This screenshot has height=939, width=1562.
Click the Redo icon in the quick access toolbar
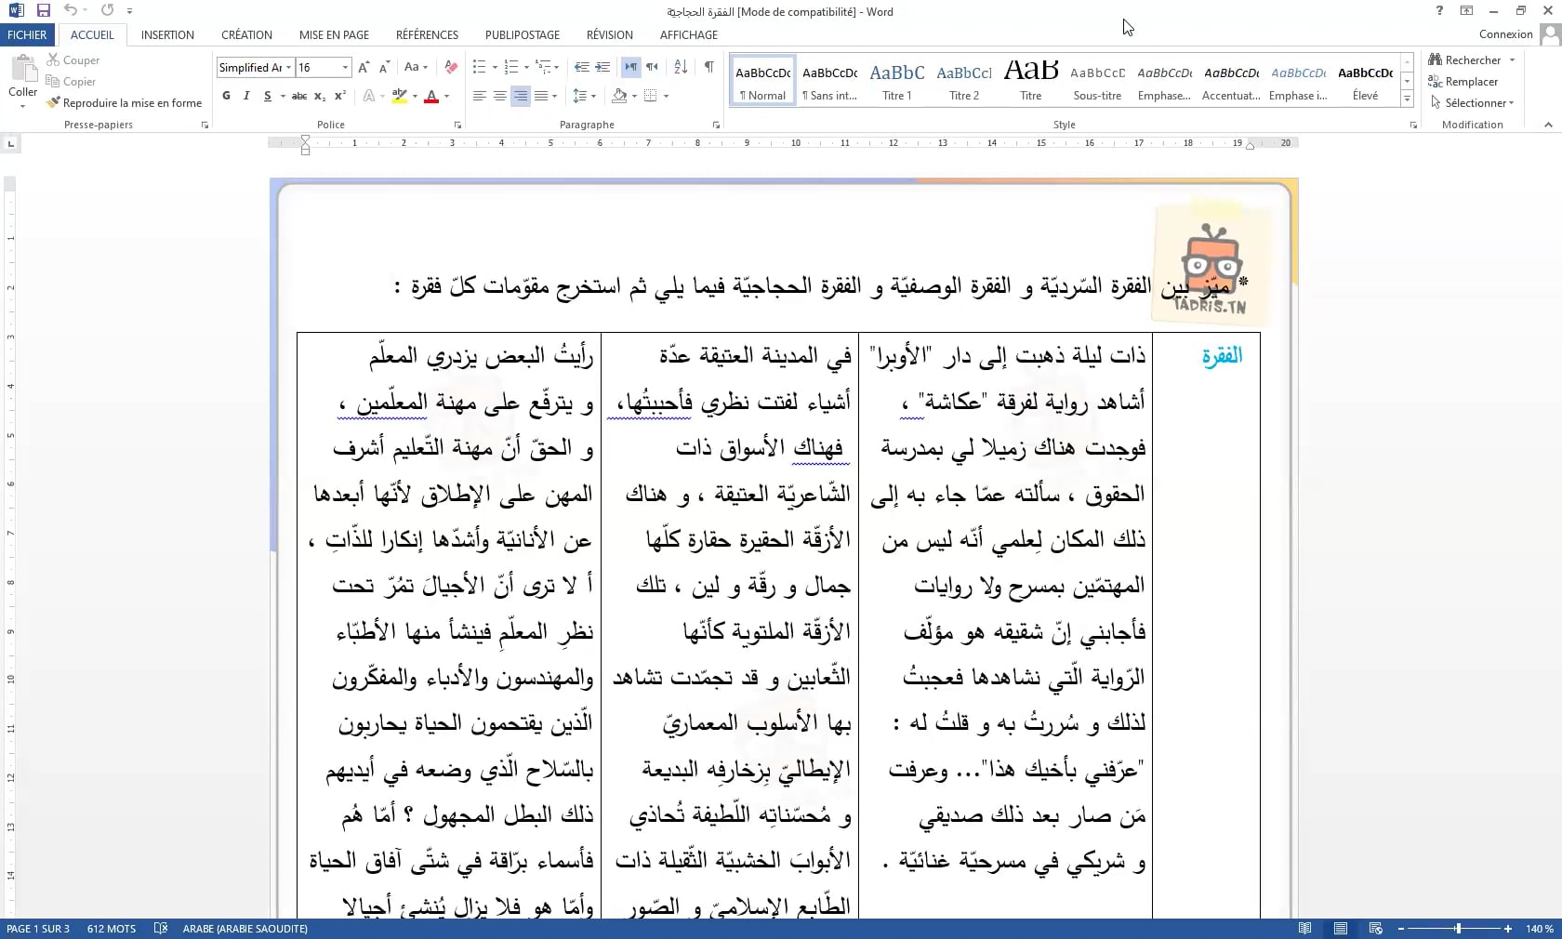pos(107,10)
